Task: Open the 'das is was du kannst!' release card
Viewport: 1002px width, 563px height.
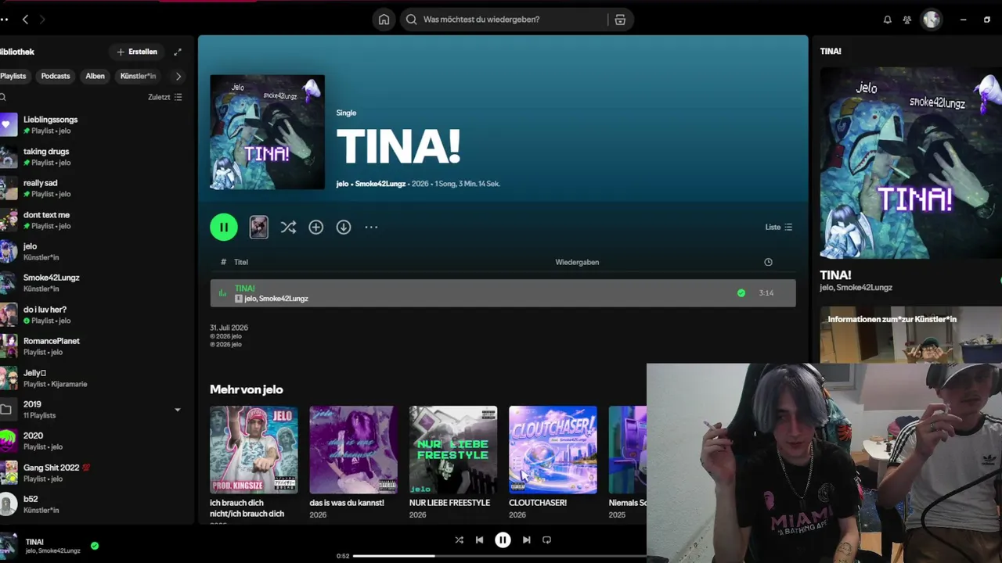Action: coord(353,461)
